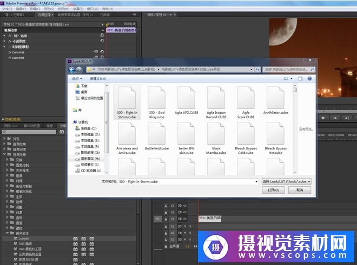Click the 取消 button in the dialog
The height and width of the screenshot is (265, 357).
(300, 191)
